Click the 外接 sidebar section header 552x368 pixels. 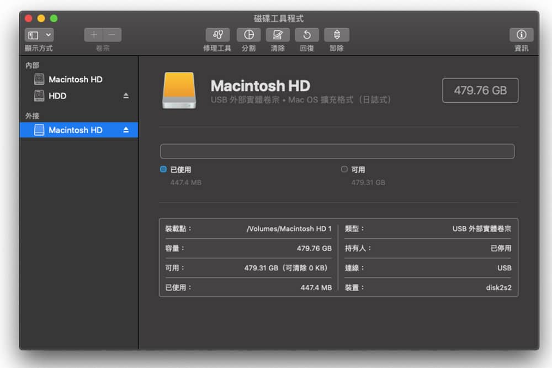coord(32,116)
